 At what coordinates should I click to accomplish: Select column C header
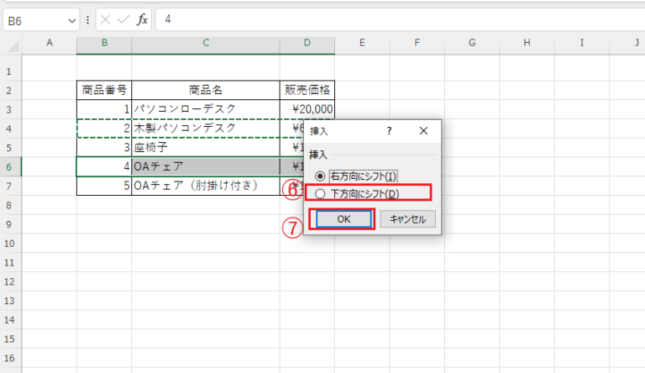point(205,43)
